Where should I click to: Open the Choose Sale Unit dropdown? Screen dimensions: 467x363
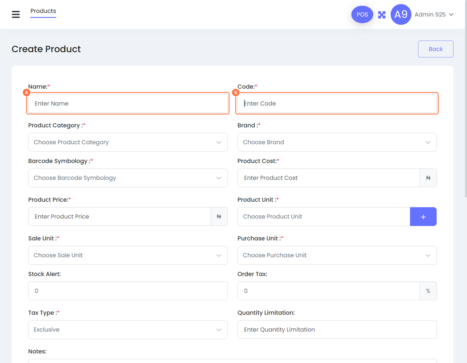(x=128, y=255)
